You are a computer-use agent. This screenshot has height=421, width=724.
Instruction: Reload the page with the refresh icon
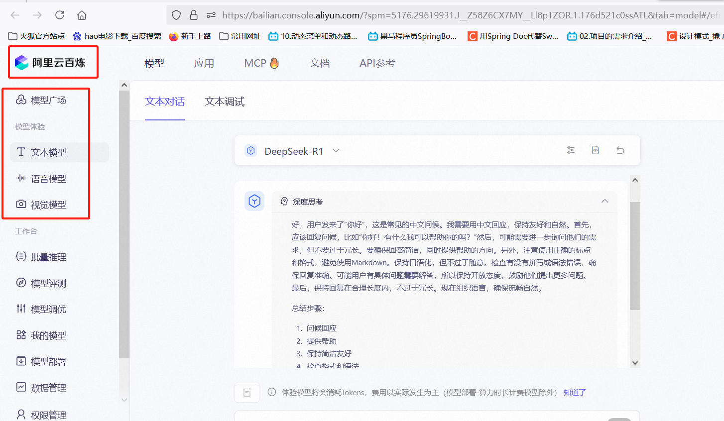(x=60, y=15)
